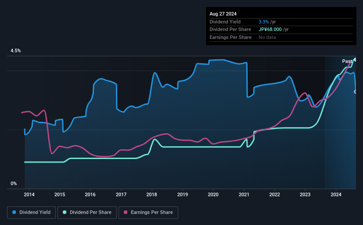The width and height of the screenshot is (363, 225).
Task: Toggle the Dividend Per Share legend button
Action: pos(87,213)
